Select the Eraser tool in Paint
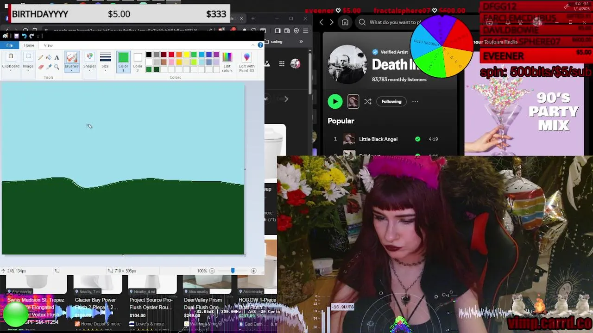 (41, 67)
